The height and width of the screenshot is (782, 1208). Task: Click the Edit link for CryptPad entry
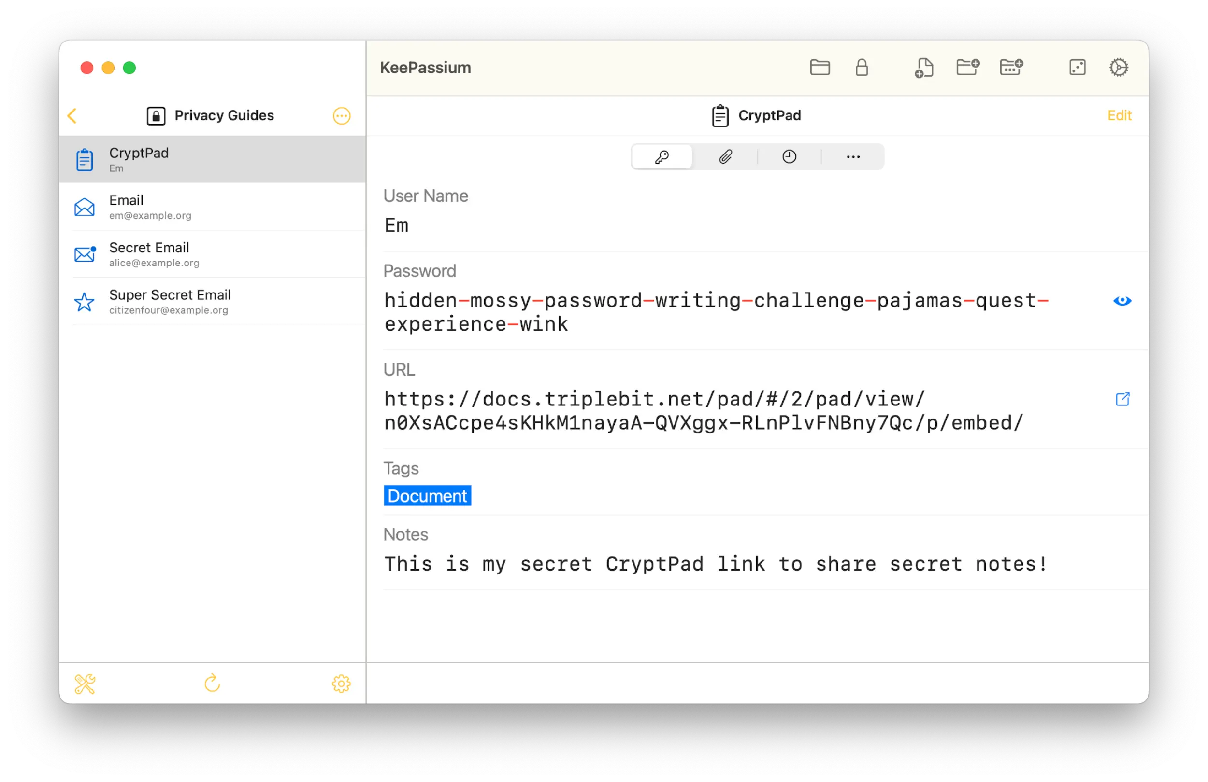tap(1120, 115)
